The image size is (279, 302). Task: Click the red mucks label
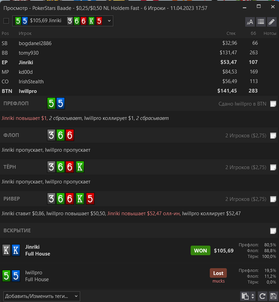click(218, 281)
